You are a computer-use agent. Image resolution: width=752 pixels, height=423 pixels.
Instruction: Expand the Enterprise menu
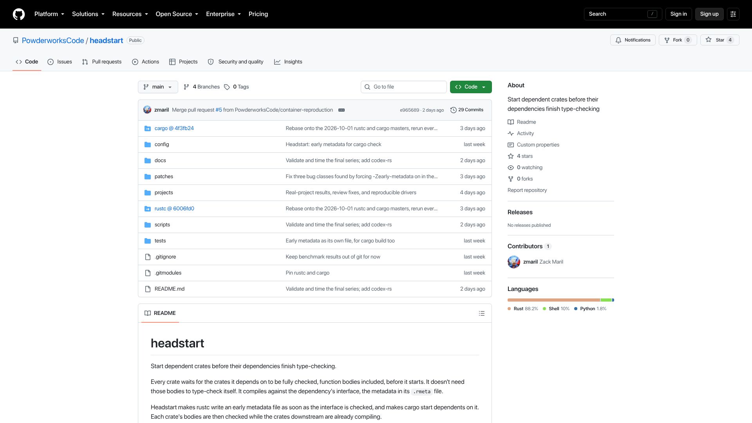(223, 14)
